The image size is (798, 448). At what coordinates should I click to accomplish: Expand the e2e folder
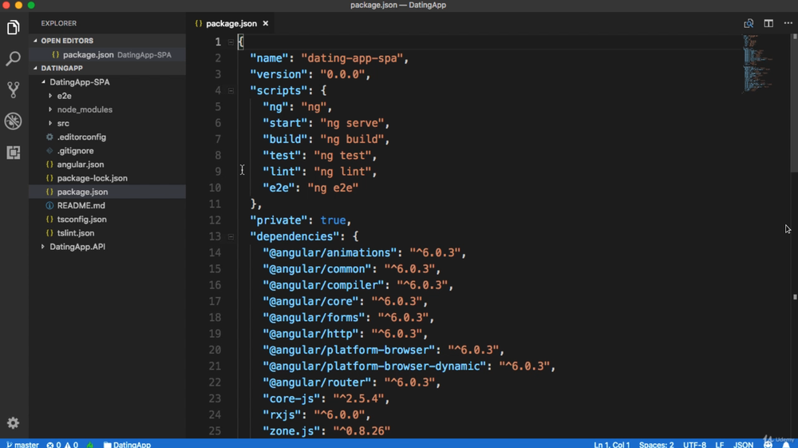pyautogui.click(x=49, y=96)
